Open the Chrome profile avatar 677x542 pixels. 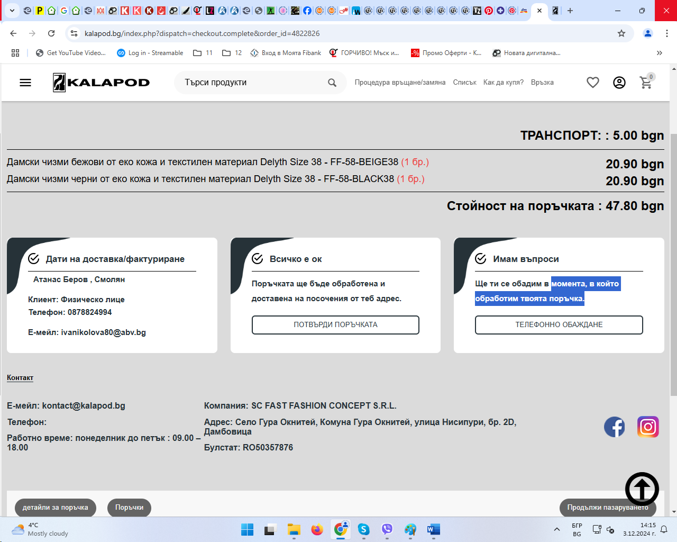(x=647, y=33)
